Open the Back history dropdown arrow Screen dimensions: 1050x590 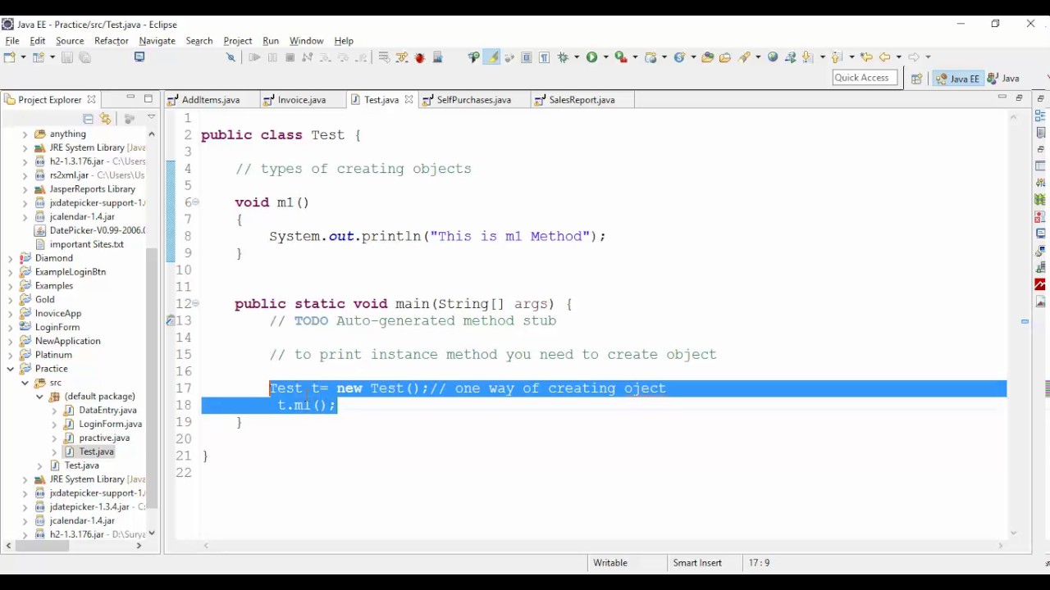click(898, 57)
